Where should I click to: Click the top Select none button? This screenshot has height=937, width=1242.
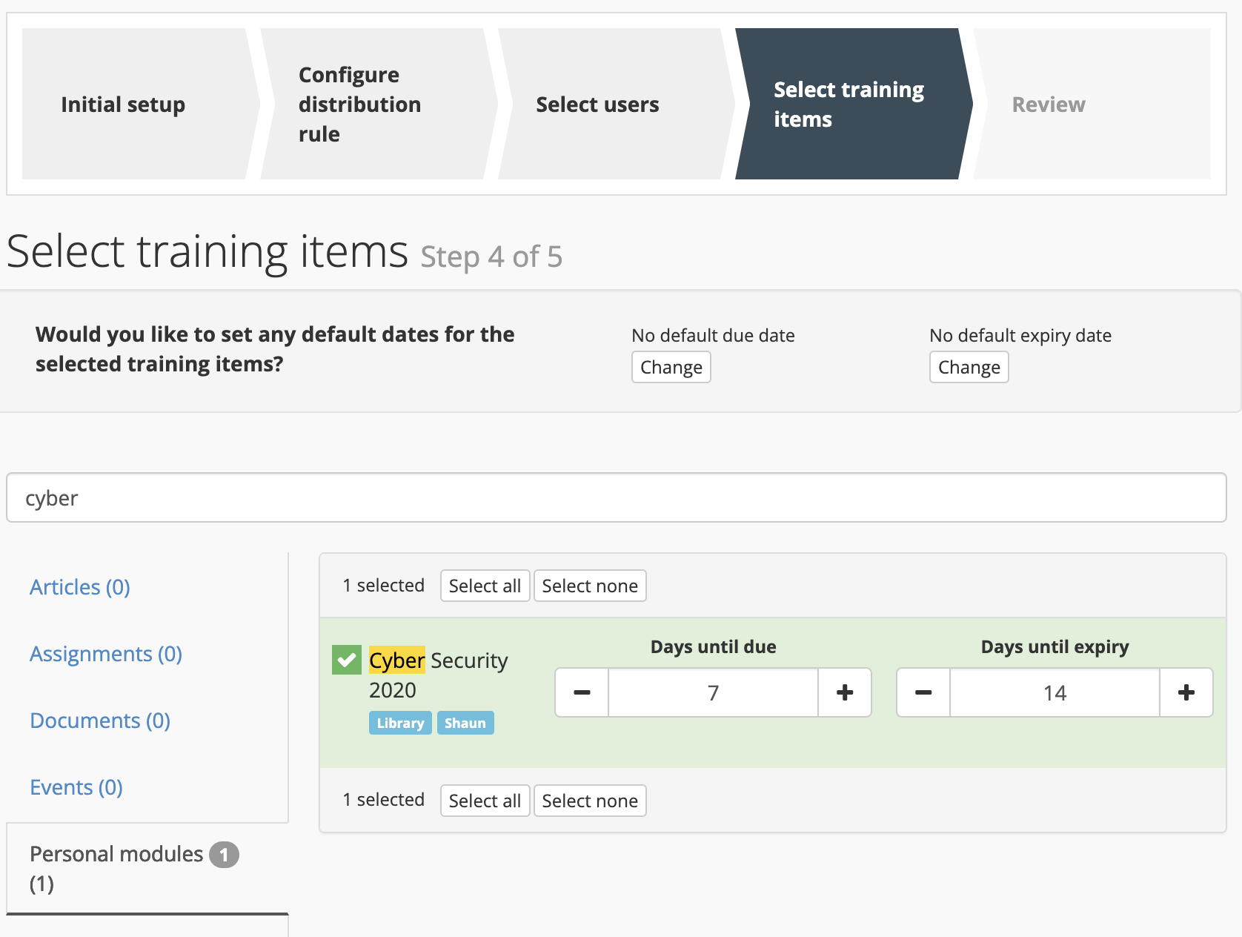pos(589,586)
